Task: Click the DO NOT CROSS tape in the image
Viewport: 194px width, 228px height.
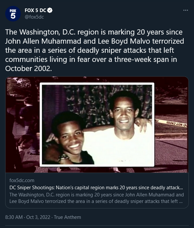Action: pos(171,123)
